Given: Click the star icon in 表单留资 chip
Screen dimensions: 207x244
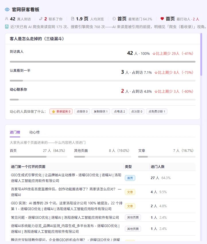Looking at the screenshot, I should pos(53,111).
